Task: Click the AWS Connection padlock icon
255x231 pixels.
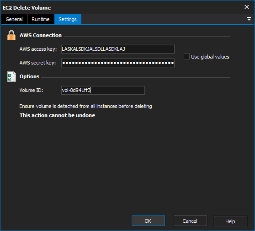Action: (11, 35)
